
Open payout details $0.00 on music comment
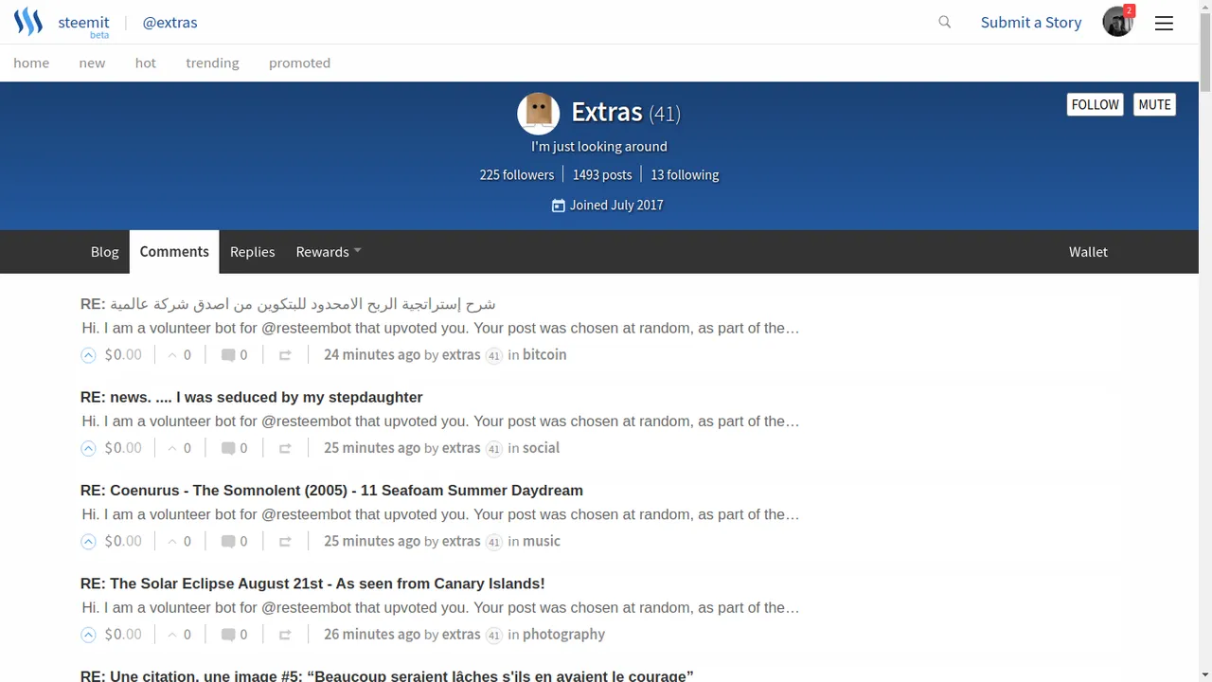pyautogui.click(x=123, y=541)
